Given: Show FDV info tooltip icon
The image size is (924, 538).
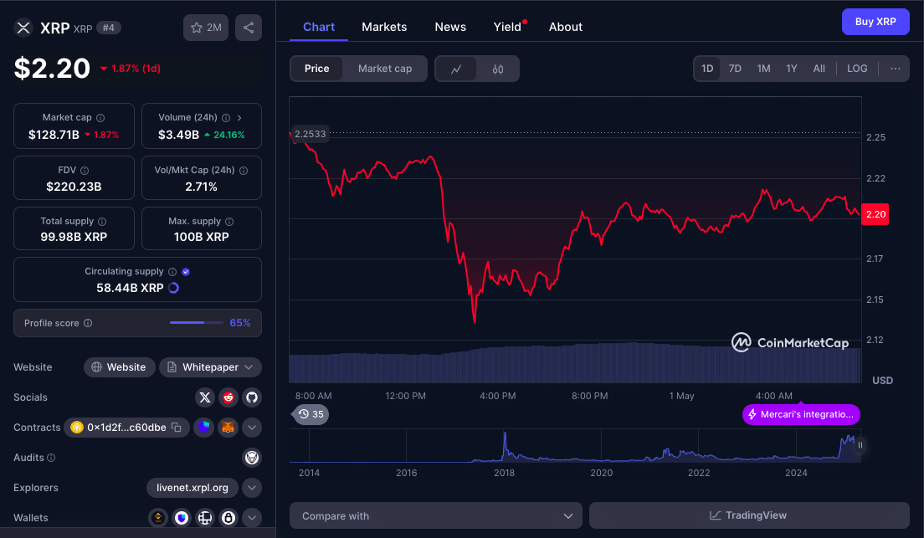Looking at the screenshot, I should coord(85,171).
